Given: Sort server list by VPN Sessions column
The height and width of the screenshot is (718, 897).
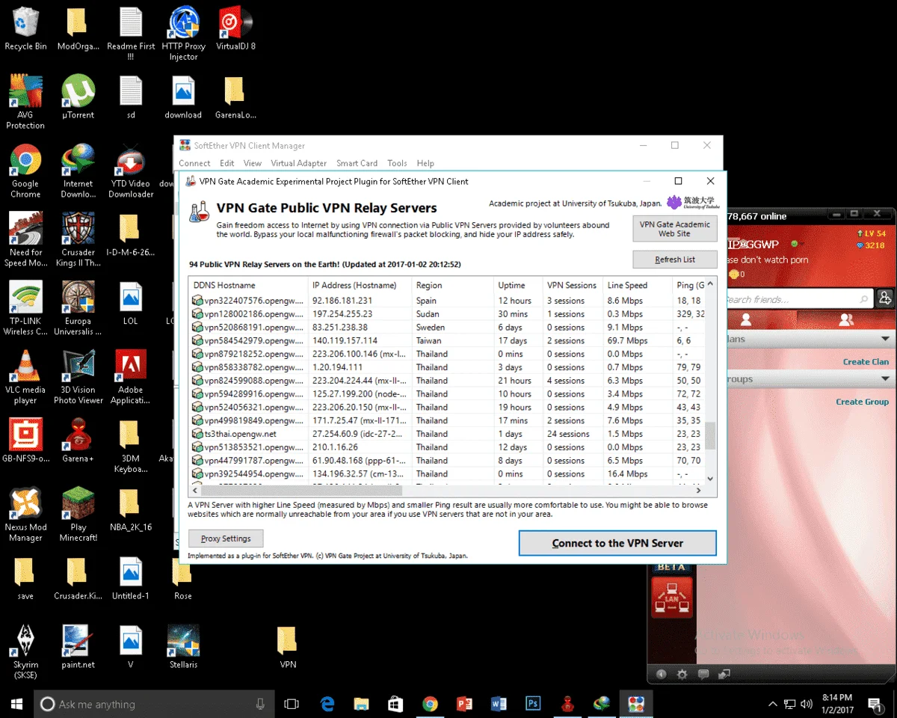Looking at the screenshot, I should [573, 285].
